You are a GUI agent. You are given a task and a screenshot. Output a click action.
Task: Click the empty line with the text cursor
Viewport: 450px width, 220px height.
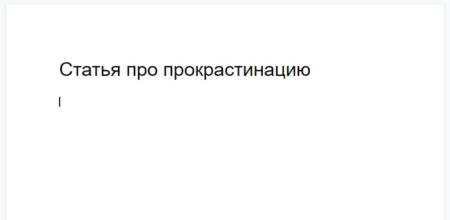[x=166, y=102]
